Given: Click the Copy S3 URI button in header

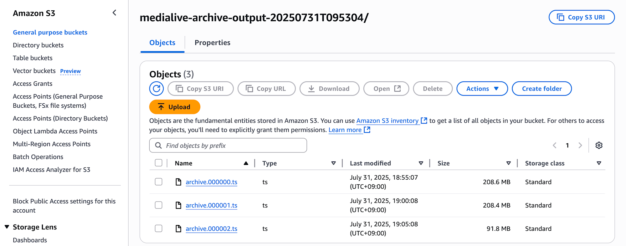Looking at the screenshot, I should pos(582,17).
